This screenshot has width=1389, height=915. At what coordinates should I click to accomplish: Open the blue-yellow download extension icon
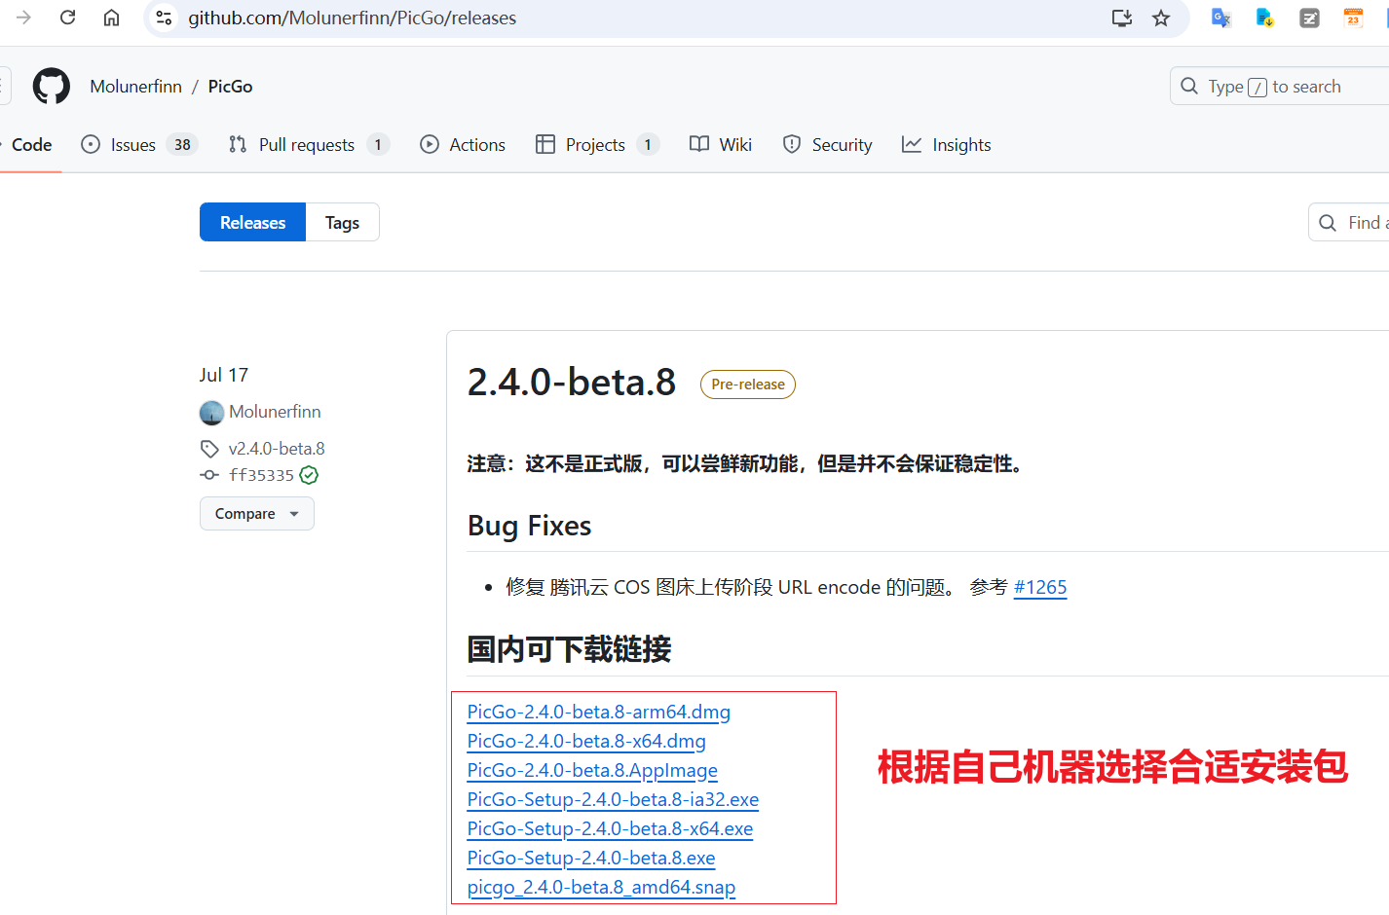1265,18
